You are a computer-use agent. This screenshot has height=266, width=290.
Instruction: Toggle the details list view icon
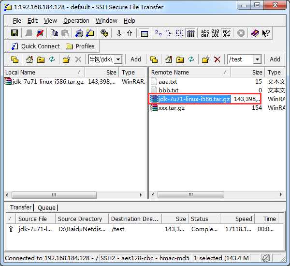point(191,33)
